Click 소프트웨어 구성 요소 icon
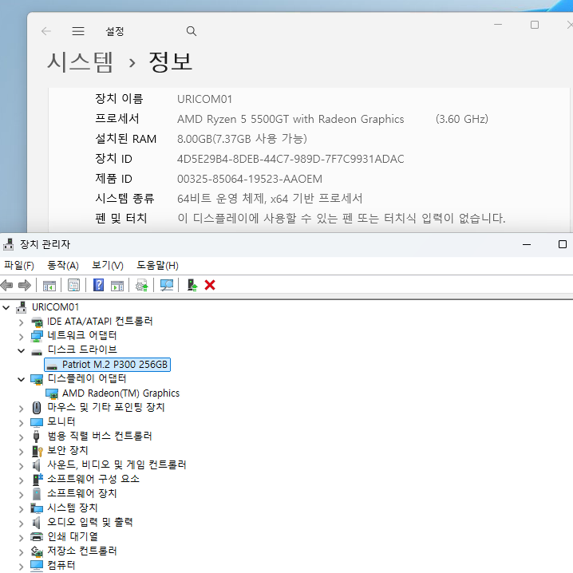The image size is (573, 573). pyautogui.click(x=38, y=480)
